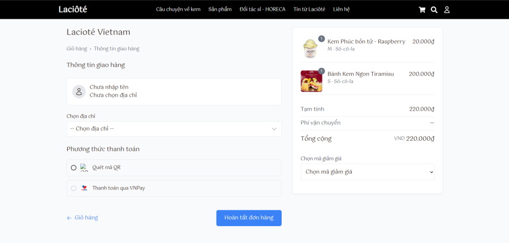Go to Câu chuyện về kem menu
Viewport: 509px width, 243px height.
click(178, 10)
